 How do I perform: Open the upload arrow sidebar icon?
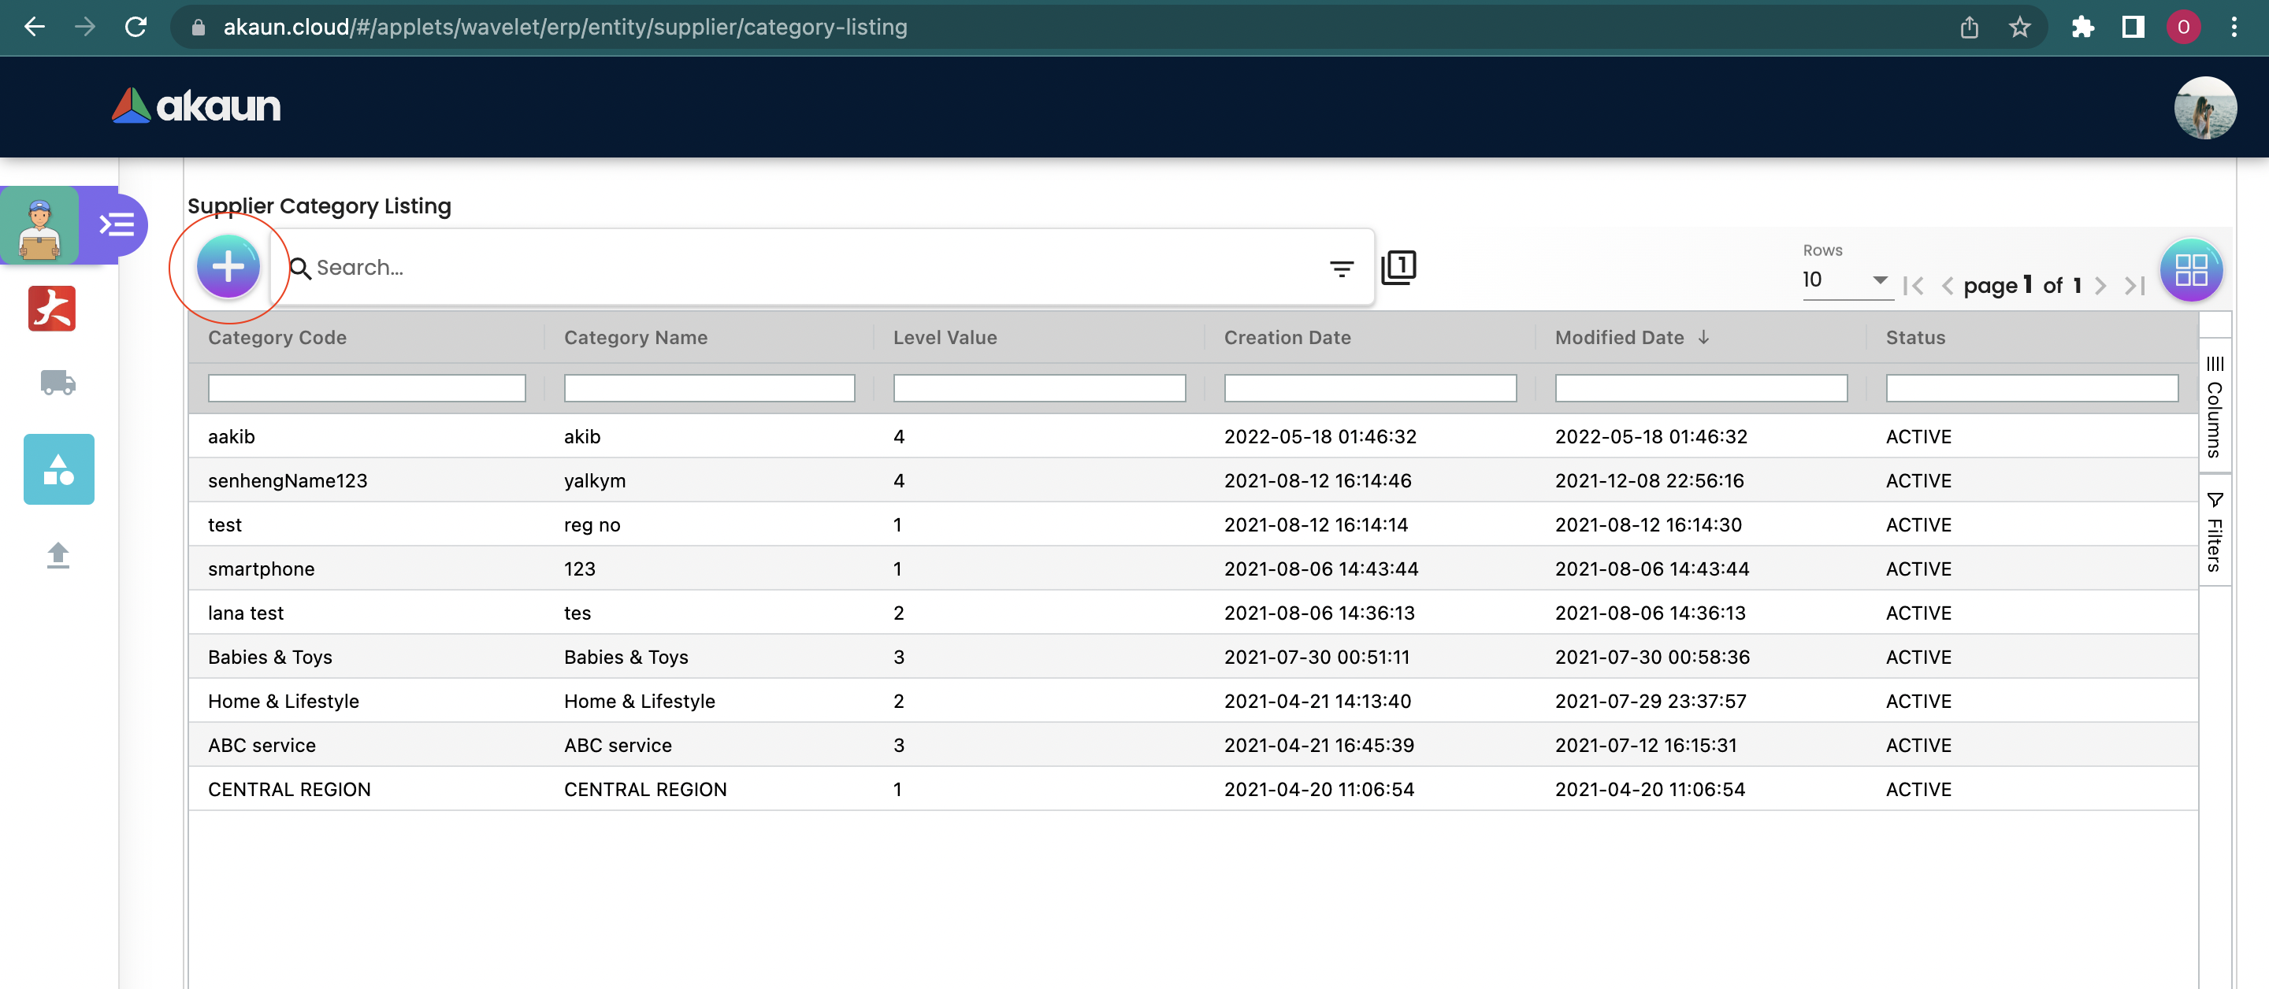(58, 555)
